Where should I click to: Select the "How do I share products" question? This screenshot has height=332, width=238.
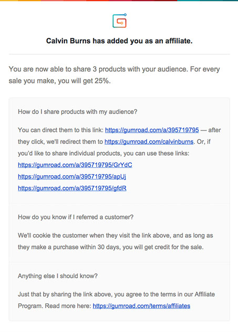78,112
